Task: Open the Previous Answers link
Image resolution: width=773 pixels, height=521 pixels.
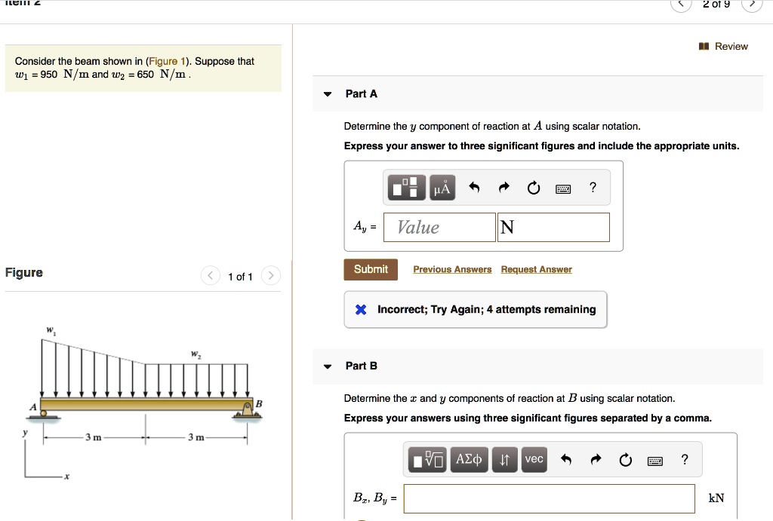Action: (x=451, y=269)
